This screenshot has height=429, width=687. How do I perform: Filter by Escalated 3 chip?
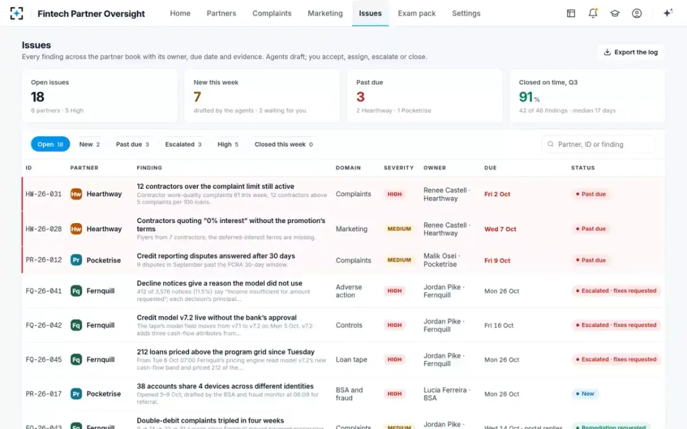(183, 144)
